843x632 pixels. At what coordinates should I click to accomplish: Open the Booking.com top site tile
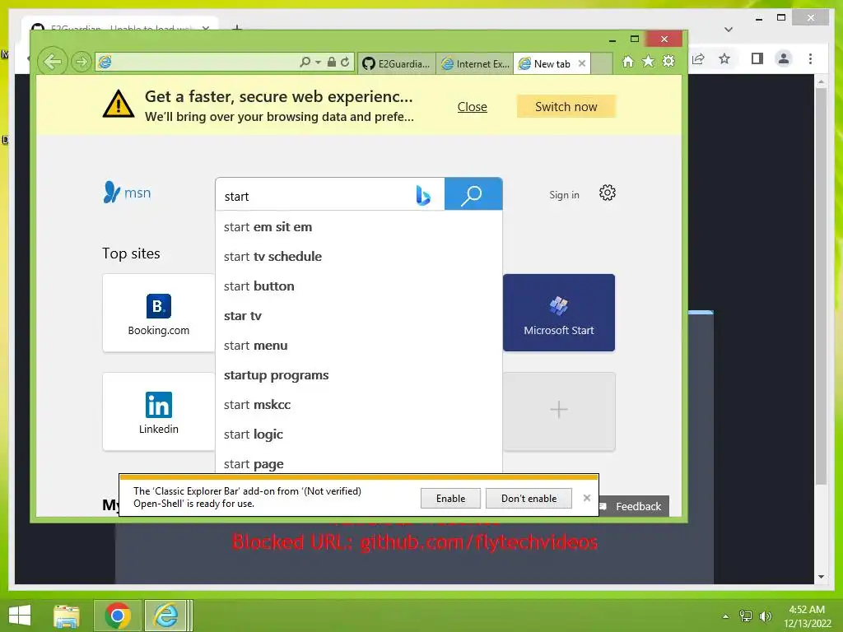pyautogui.click(x=159, y=314)
